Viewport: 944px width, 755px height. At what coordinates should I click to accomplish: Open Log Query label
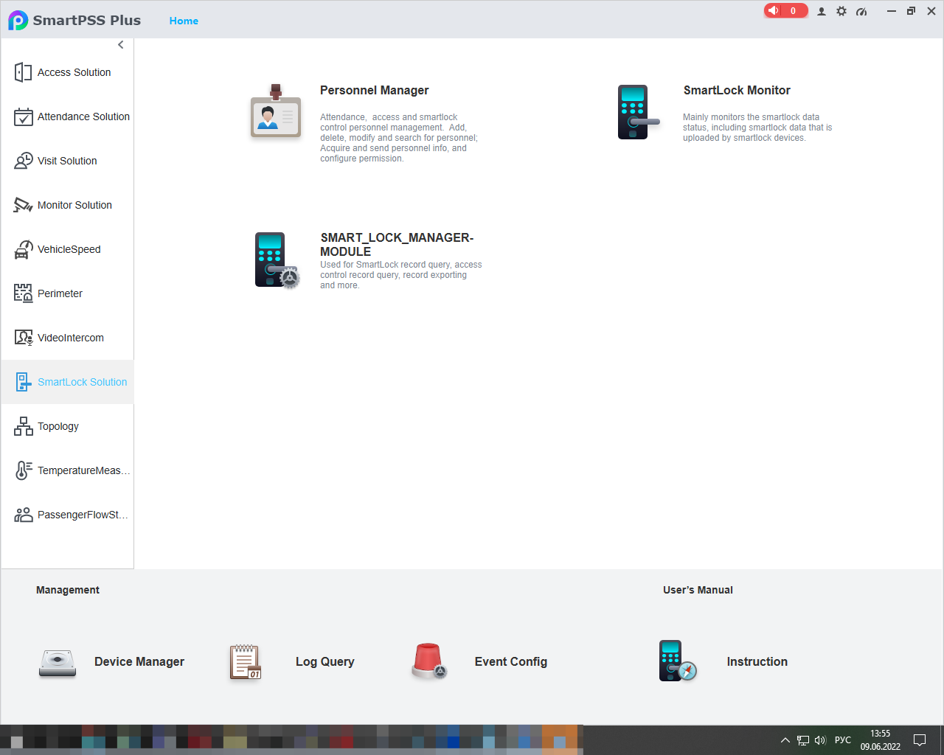[325, 662]
